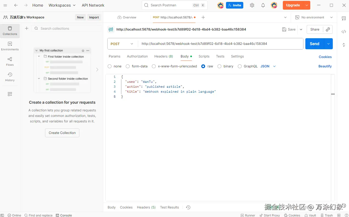This screenshot has height=217, width=349.
Task: Switch to the Params tab
Action: click(x=115, y=56)
